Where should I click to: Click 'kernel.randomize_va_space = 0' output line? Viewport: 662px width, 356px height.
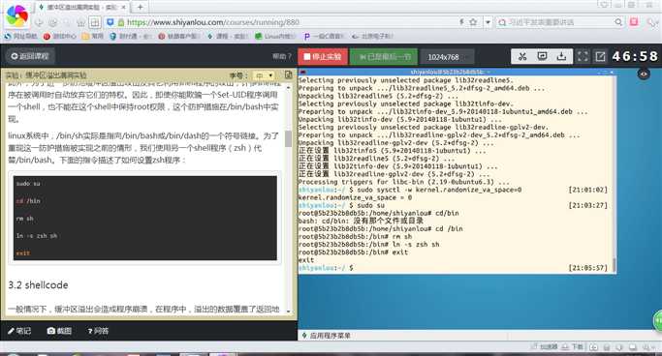[x=355, y=197]
